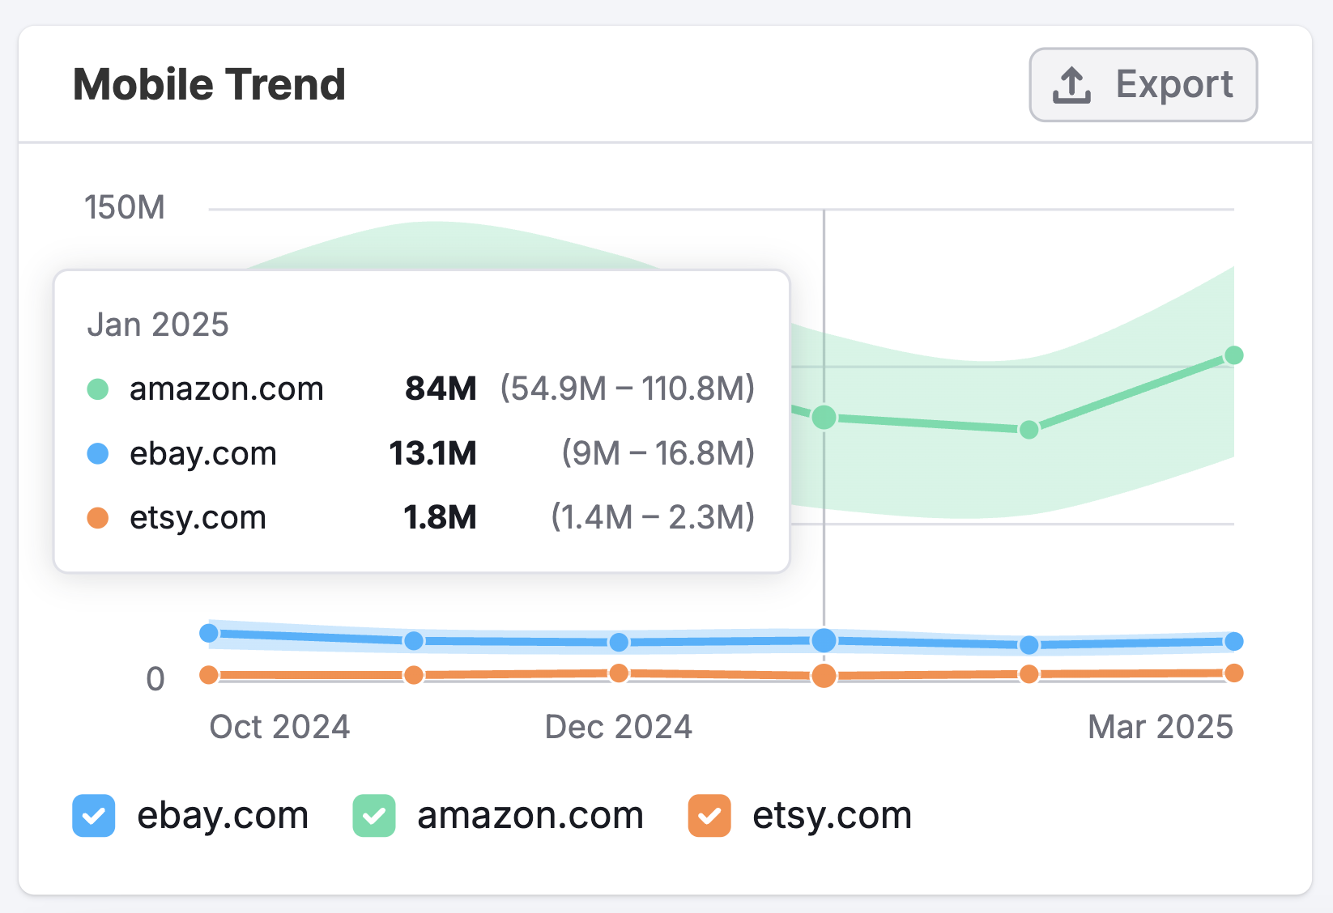Image resolution: width=1333 pixels, height=913 pixels.
Task: Click the etsy.com data point at Dec 2024
Action: point(619,672)
